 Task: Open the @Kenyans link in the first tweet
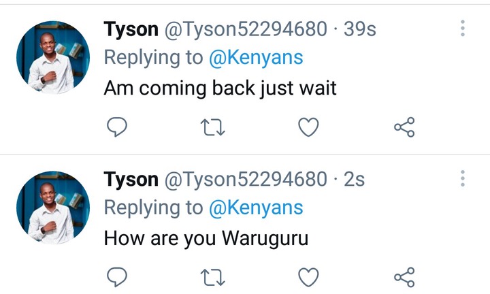256,58
